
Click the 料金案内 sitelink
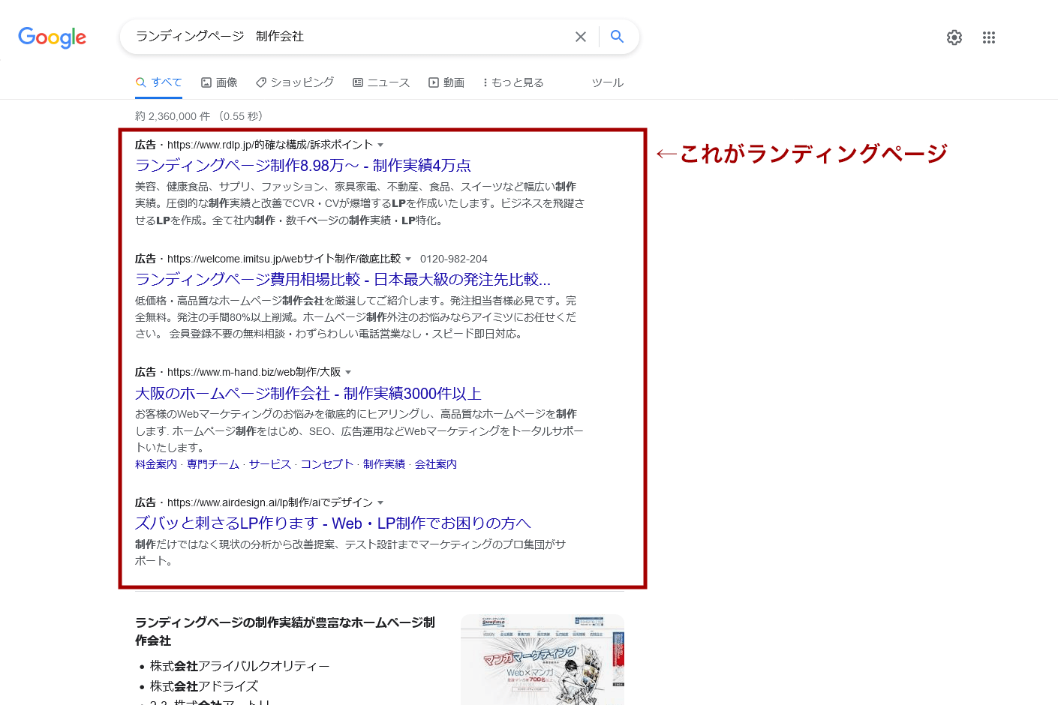point(156,464)
